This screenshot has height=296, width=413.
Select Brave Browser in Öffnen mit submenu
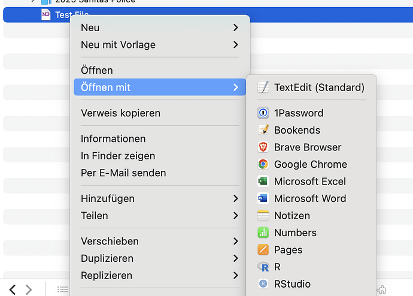pyautogui.click(x=307, y=147)
